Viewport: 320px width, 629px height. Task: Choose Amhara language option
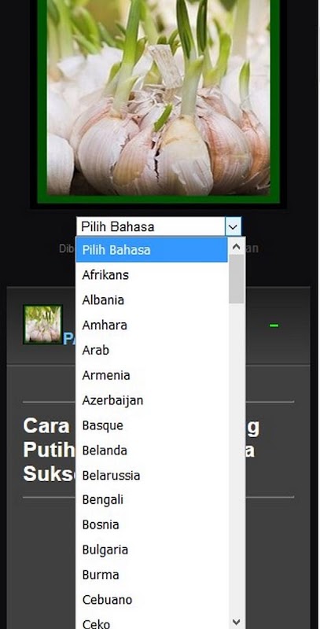[152, 325]
